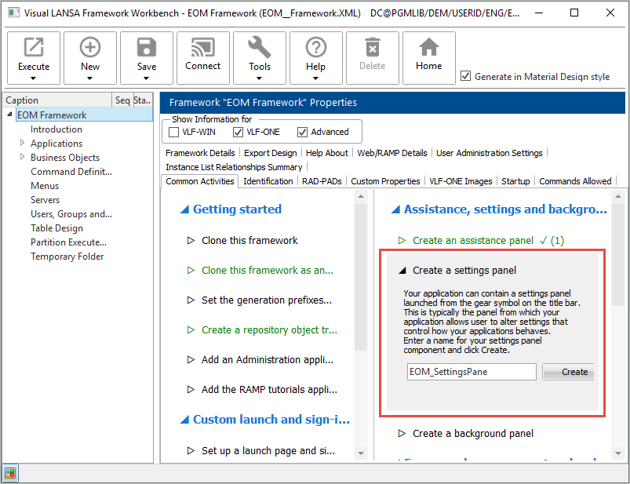Screen dimensions: 630x484
Task: Click Create a repository object tr... link
Action: point(269,329)
